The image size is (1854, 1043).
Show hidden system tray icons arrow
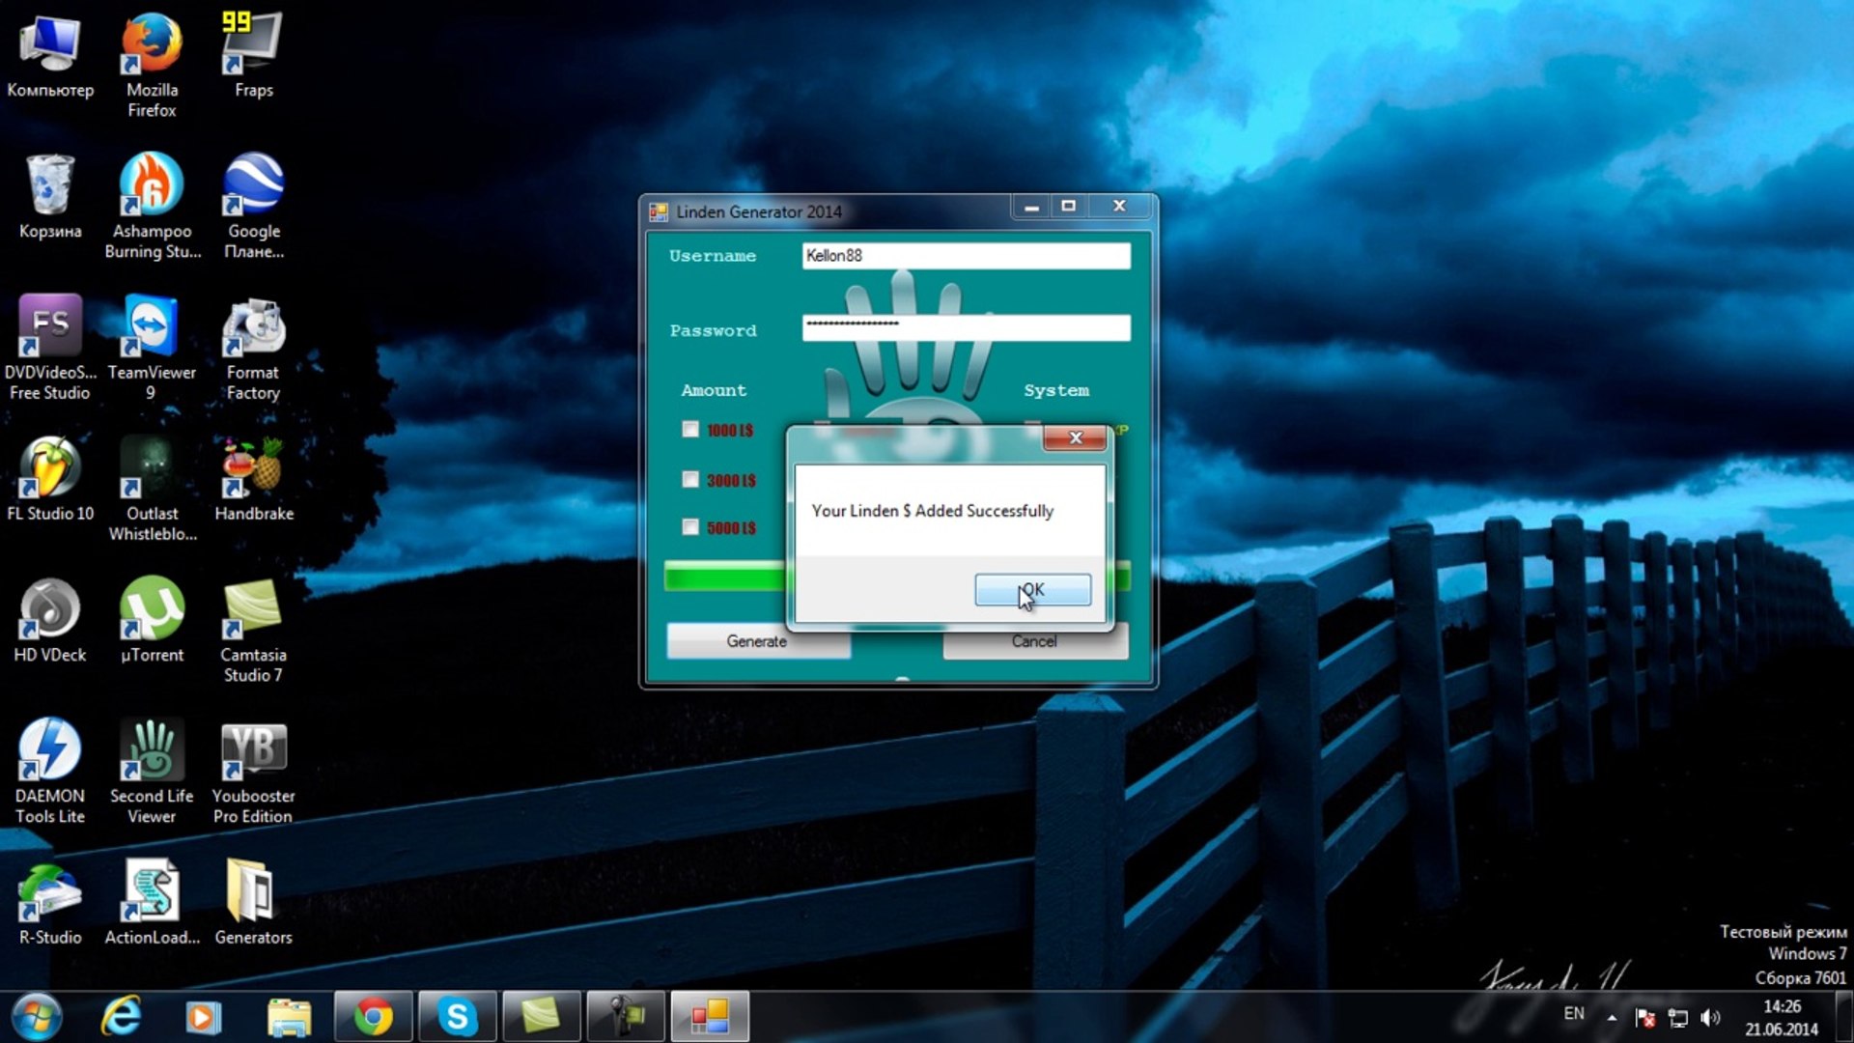(x=1611, y=1017)
